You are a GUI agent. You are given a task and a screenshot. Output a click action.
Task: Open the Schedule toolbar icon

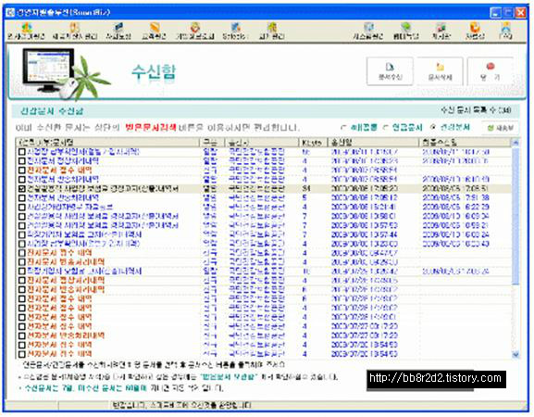235,32
